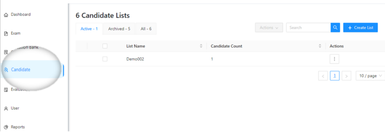Expand the Actions dropdown
Viewport: 385px width, 132px height.
coord(269,28)
